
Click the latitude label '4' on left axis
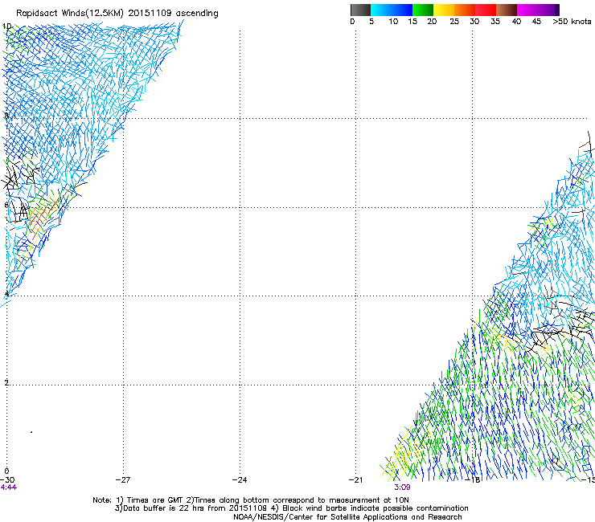point(6,294)
